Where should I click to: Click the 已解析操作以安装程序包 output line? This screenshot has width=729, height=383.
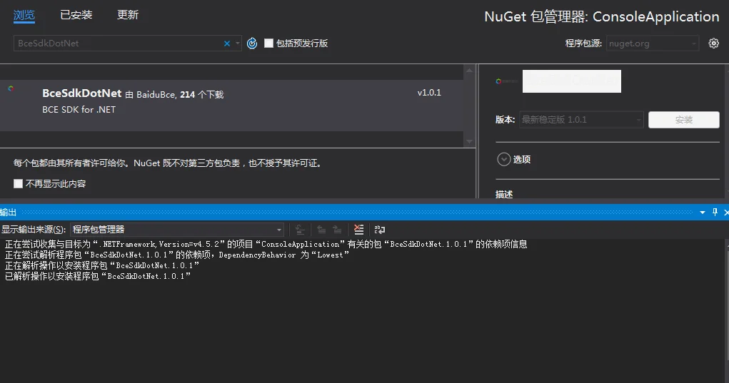click(x=98, y=276)
